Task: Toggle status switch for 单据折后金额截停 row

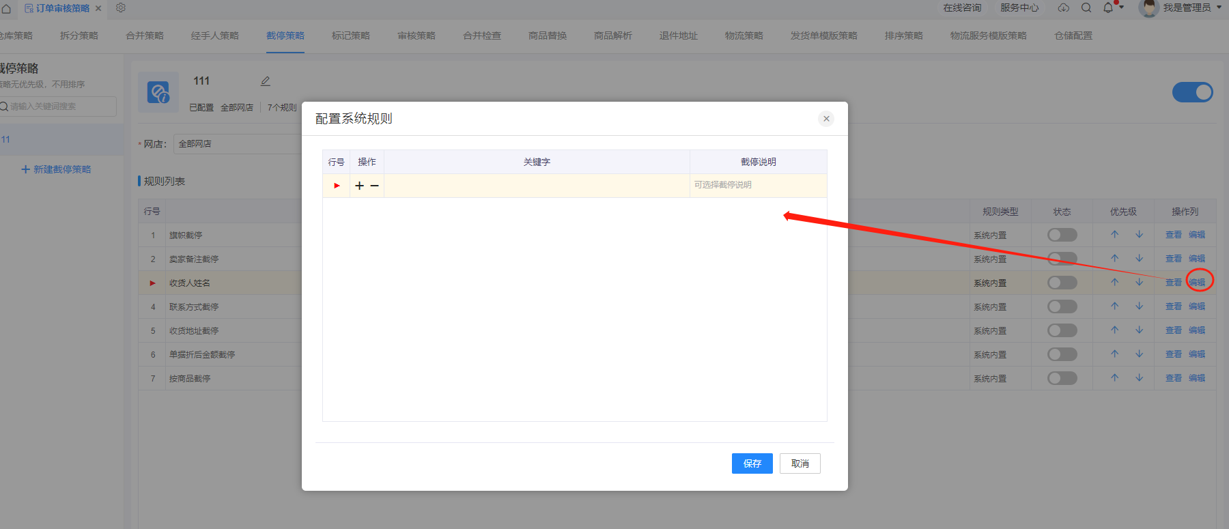Action: [1062, 354]
